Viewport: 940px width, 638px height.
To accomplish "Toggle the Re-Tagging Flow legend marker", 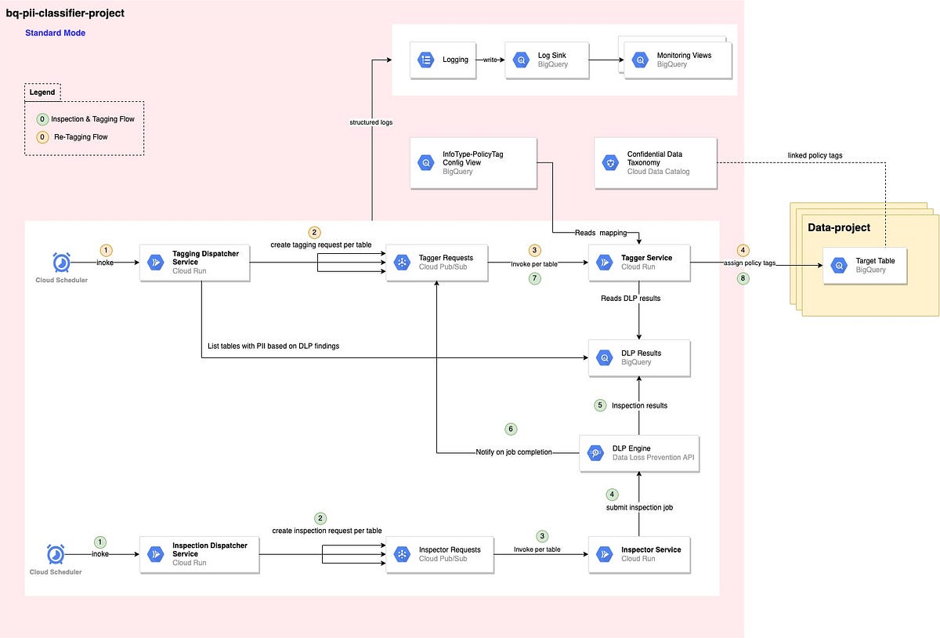I will pyautogui.click(x=42, y=136).
